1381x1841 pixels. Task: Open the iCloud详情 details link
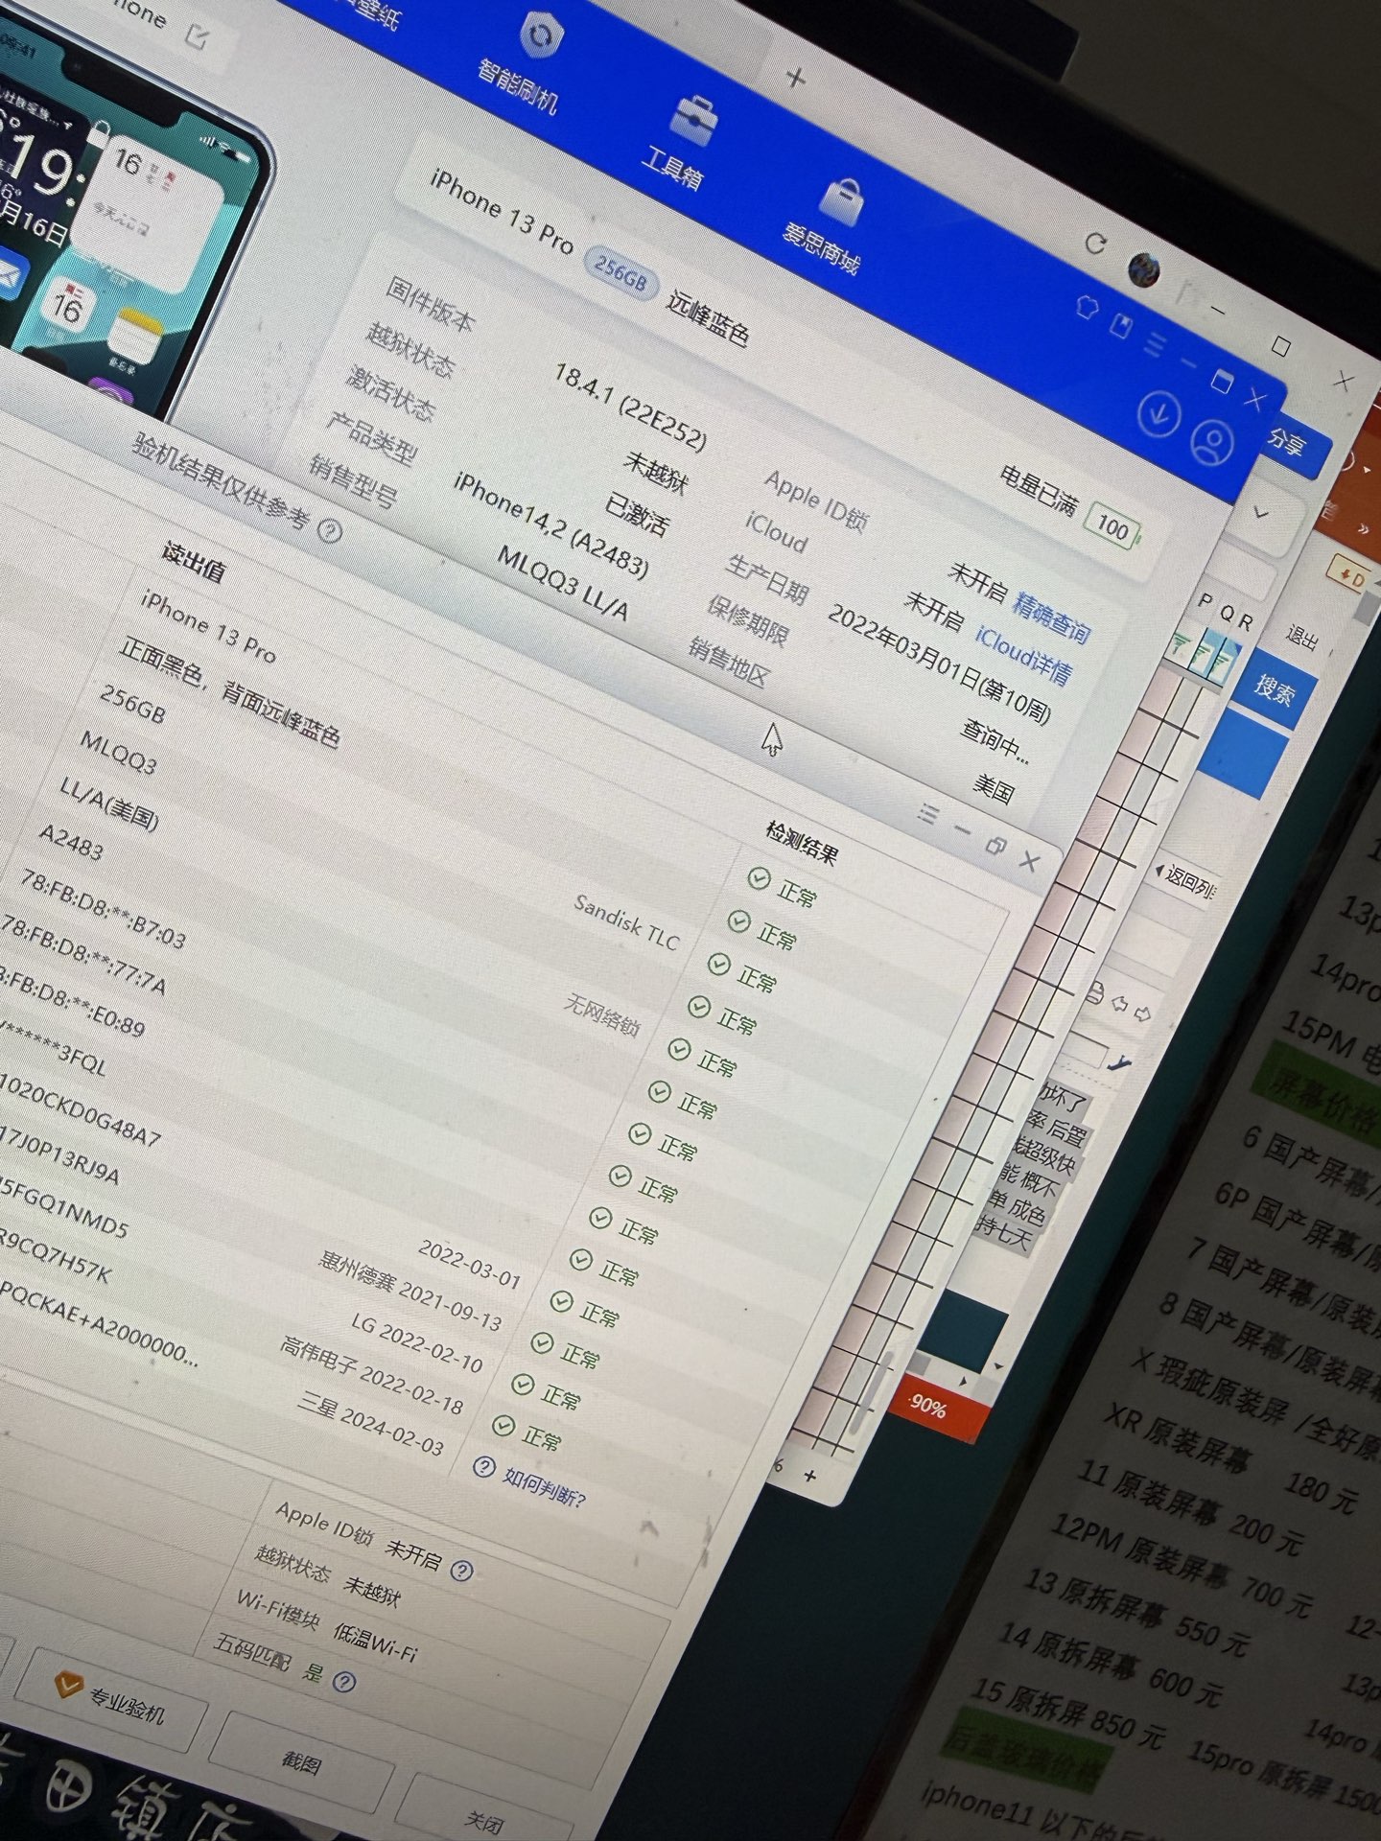[x=1022, y=655]
